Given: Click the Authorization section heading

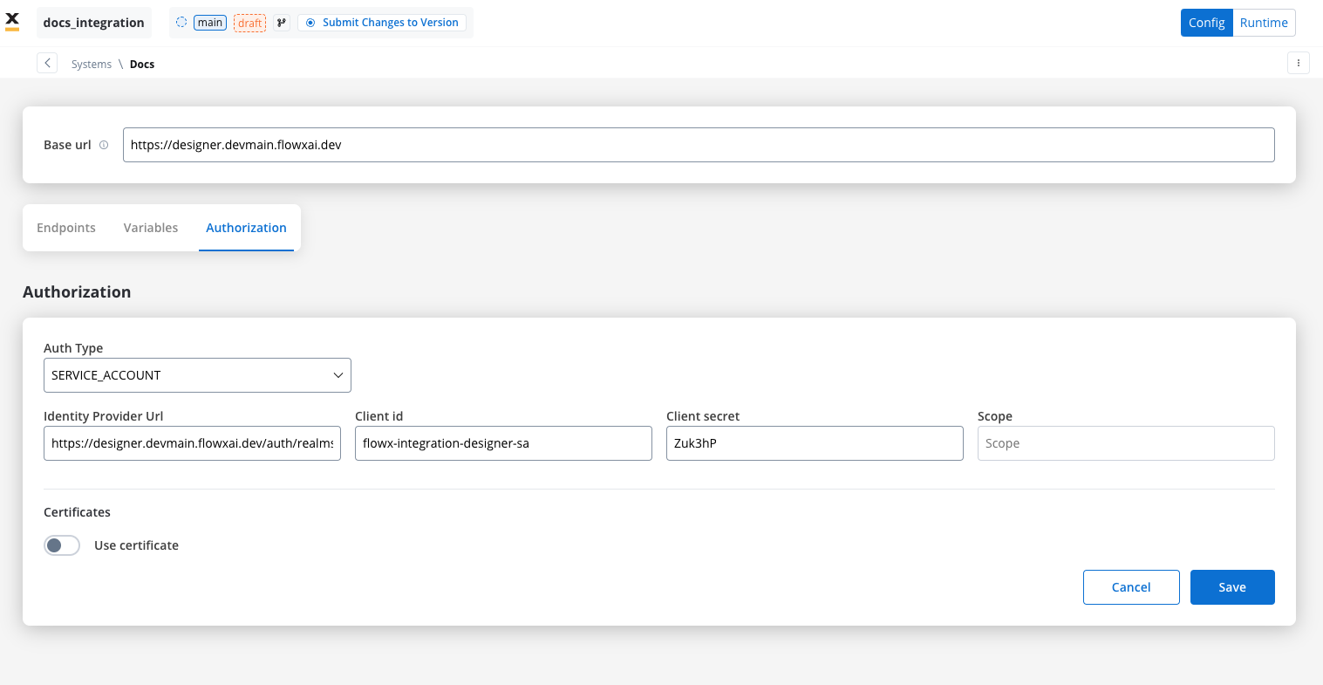Looking at the screenshot, I should 77,292.
